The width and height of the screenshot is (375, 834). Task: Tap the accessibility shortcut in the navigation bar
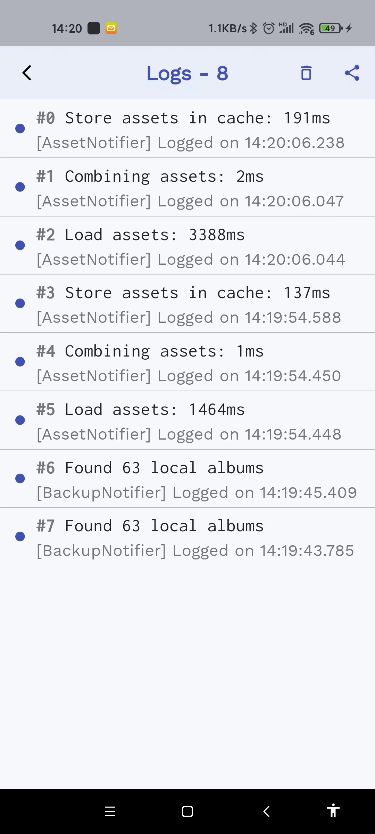(333, 811)
